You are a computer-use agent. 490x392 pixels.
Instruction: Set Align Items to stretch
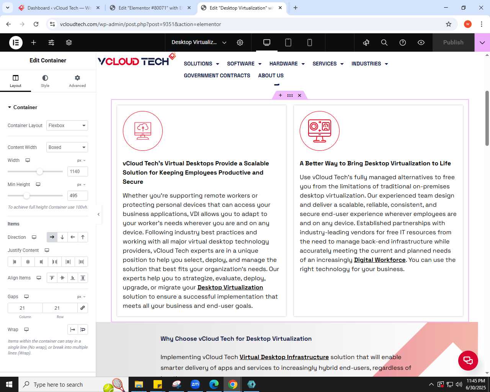click(x=83, y=278)
